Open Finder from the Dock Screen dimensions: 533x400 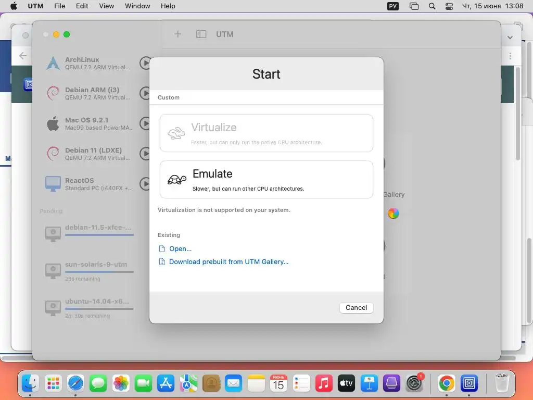[31, 383]
